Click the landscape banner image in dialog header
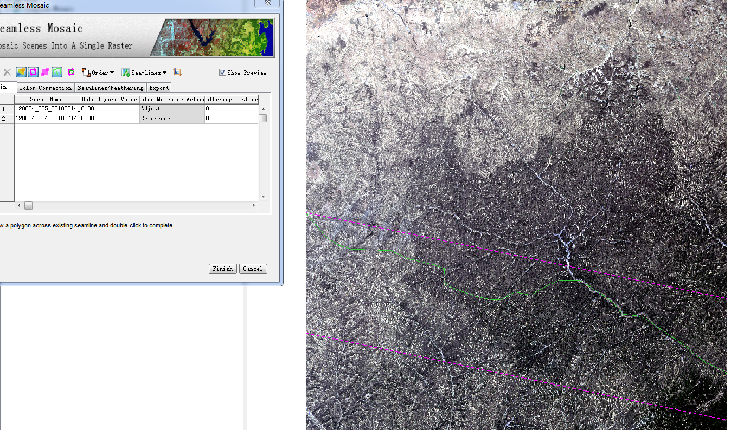731x430 pixels. click(211, 38)
